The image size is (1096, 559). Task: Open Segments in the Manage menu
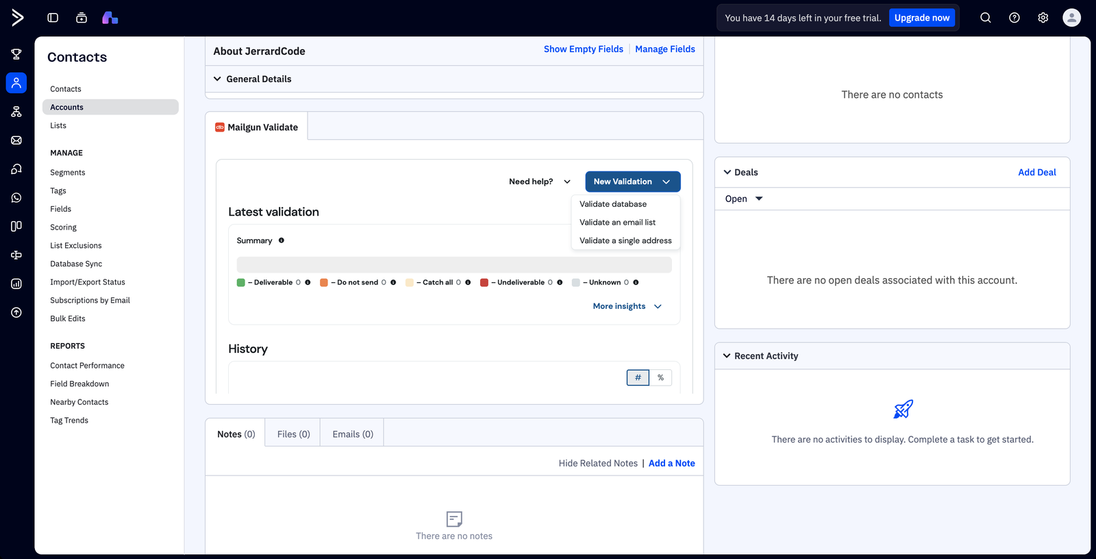[68, 173]
